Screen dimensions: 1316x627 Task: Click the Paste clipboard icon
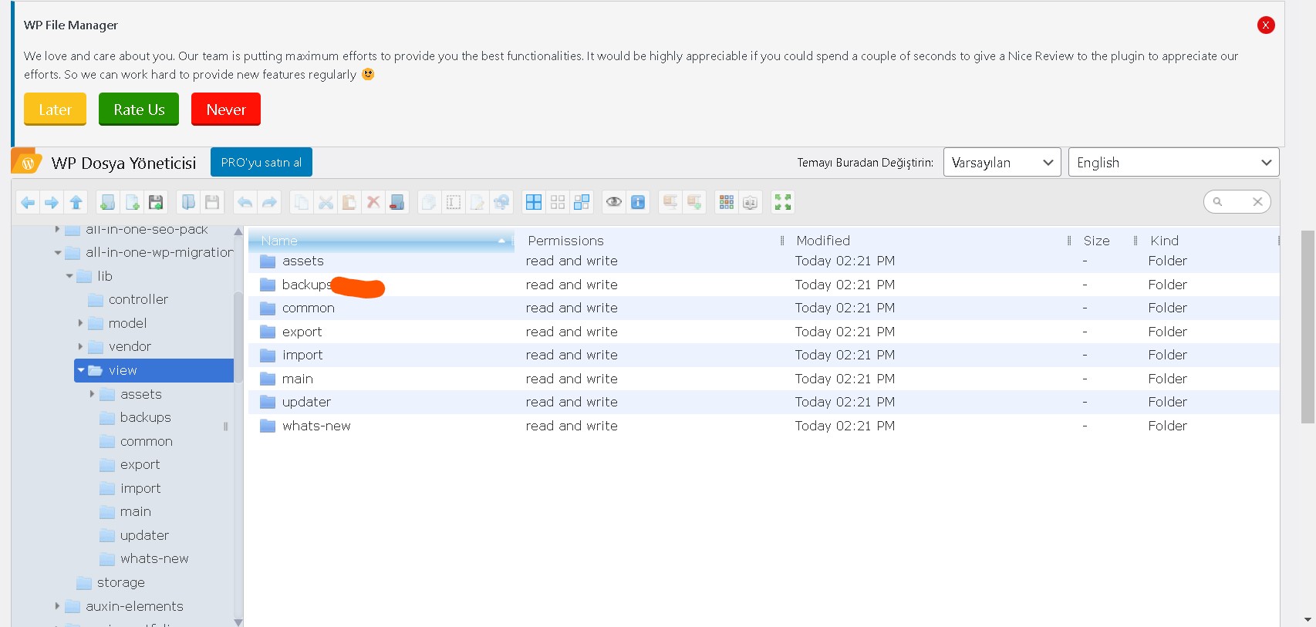tap(349, 203)
